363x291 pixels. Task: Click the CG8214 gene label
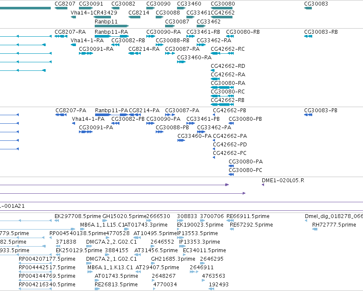[x=139, y=12]
